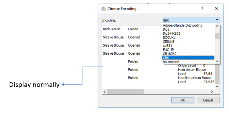Click the question mark help icon
The height and width of the screenshot is (114, 229).
point(202,9)
